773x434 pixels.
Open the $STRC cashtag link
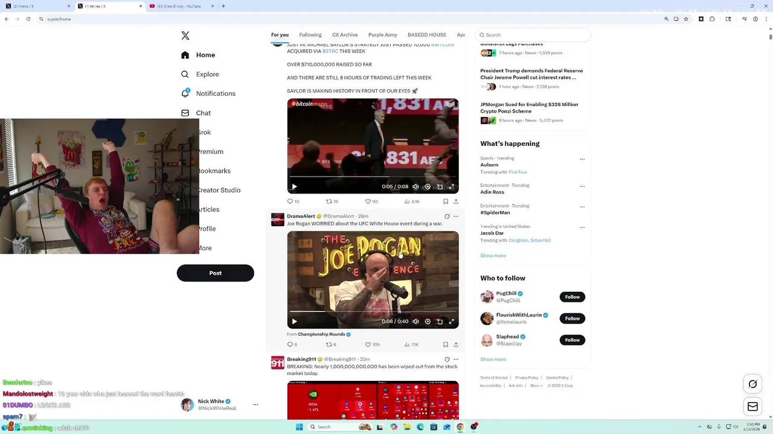click(x=330, y=51)
